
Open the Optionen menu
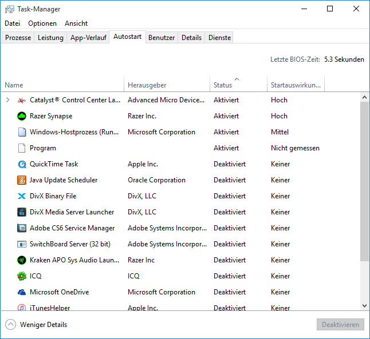coord(42,23)
